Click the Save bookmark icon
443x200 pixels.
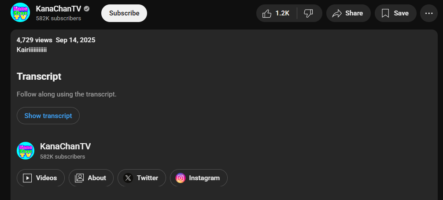click(x=385, y=13)
